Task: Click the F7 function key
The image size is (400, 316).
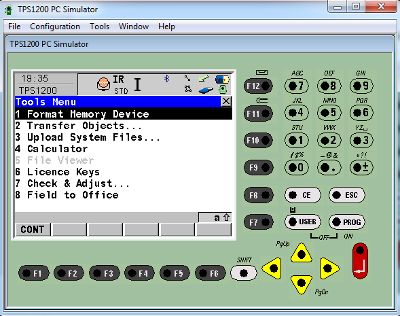Action: 259,222
